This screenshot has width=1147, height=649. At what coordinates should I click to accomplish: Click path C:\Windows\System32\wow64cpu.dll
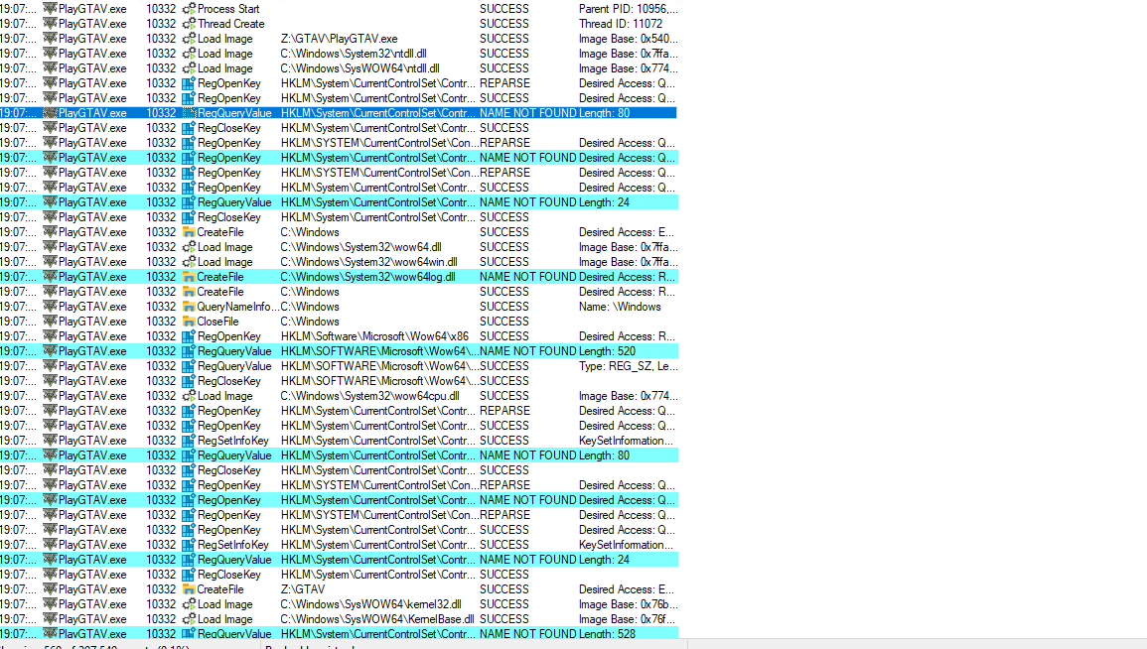tap(370, 395)
